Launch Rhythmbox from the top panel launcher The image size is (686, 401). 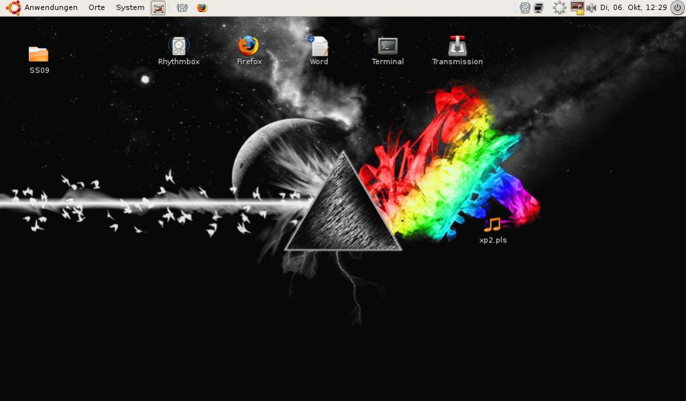(x=182, y=8)
